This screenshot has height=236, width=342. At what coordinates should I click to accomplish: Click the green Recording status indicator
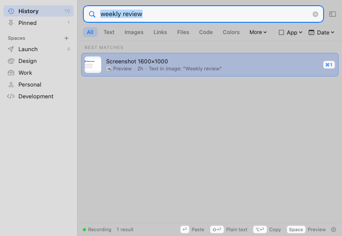85,229
